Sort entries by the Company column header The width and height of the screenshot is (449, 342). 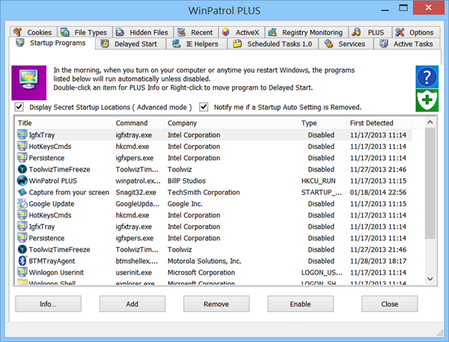230,123
